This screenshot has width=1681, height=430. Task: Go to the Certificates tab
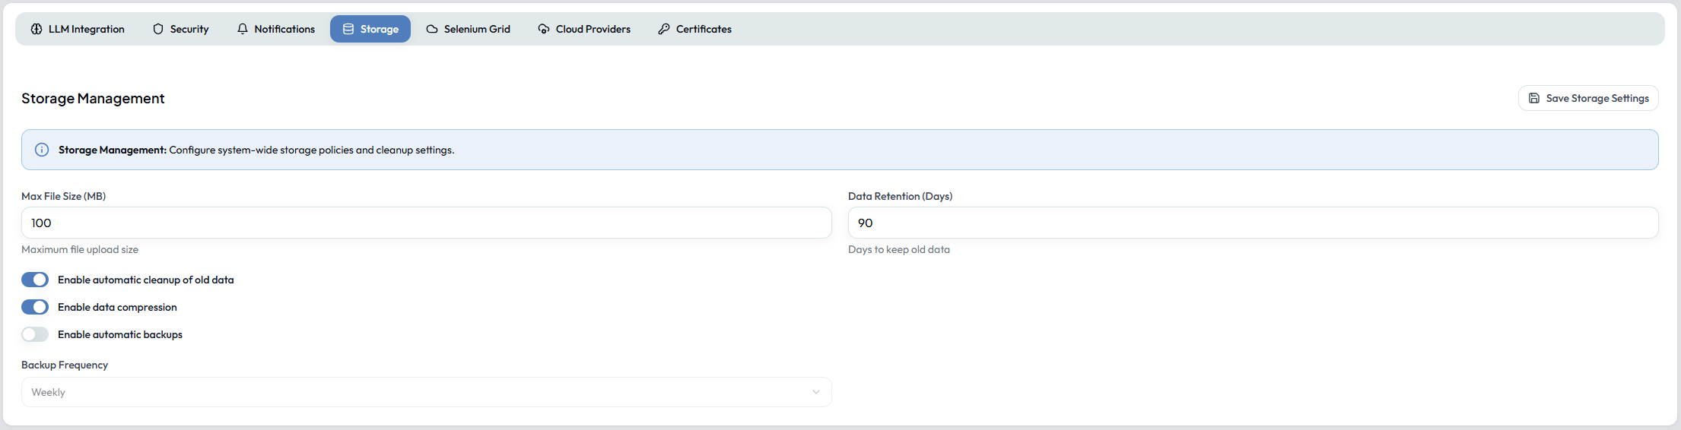pyautogui.click(x=694, y=29)
